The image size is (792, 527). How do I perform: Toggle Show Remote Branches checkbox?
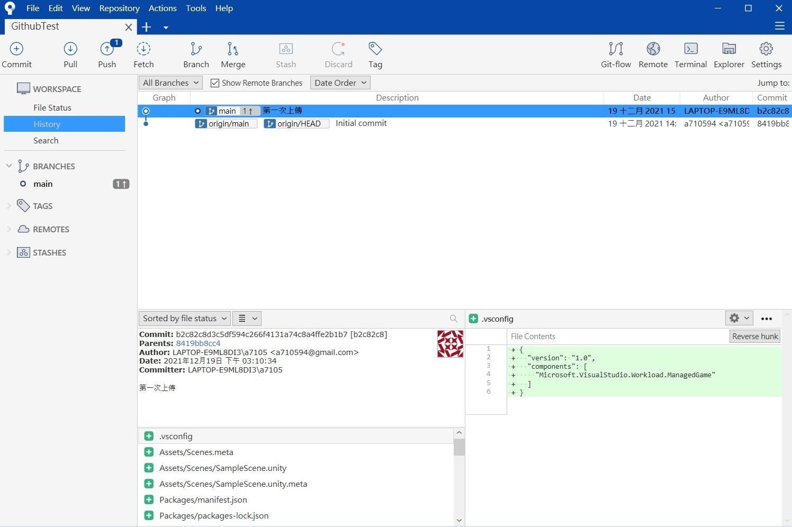coord(215,83)
